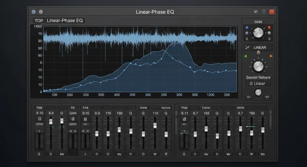The width and height of the screenshot is (307, 167).
Task: Select the ONTW band header
Action: [x=206, y=108]
